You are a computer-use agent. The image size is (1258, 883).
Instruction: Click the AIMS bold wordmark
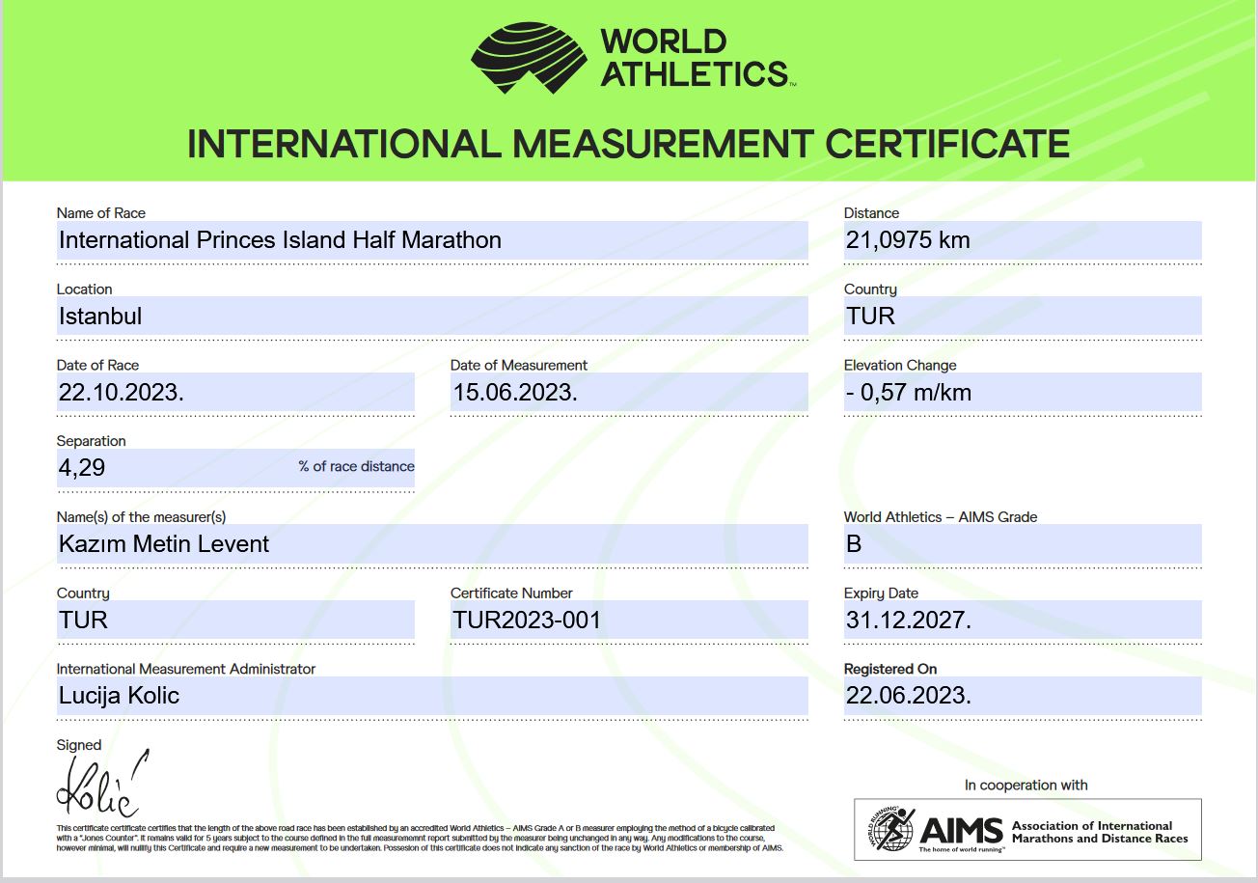tap(962, 830)
